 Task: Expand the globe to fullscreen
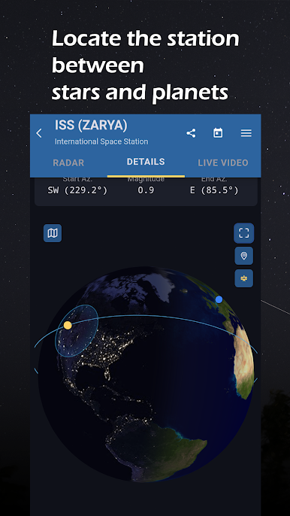pos(244,233)
